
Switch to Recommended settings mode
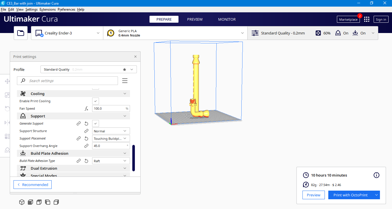[x=32, y=185]
